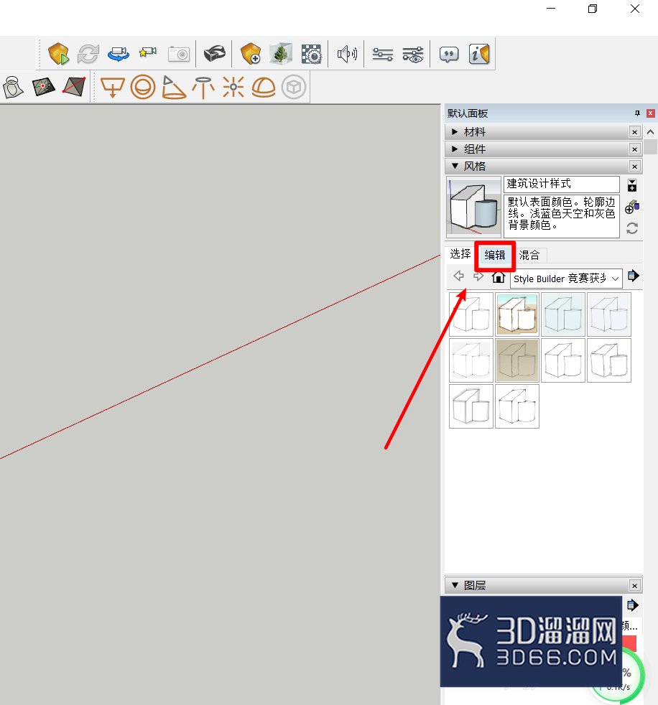Add the T-shaped IES light icon
658x705 pixels.
click(203, 87)
